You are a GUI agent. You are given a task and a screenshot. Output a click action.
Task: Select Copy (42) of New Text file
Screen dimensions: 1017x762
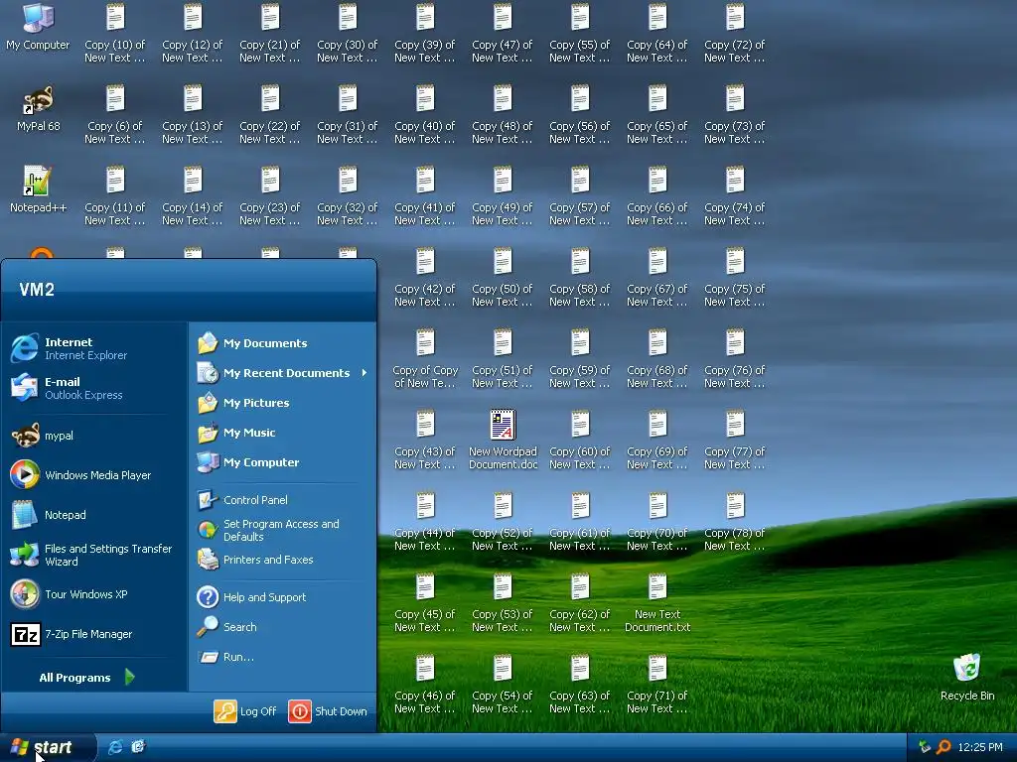425,278
